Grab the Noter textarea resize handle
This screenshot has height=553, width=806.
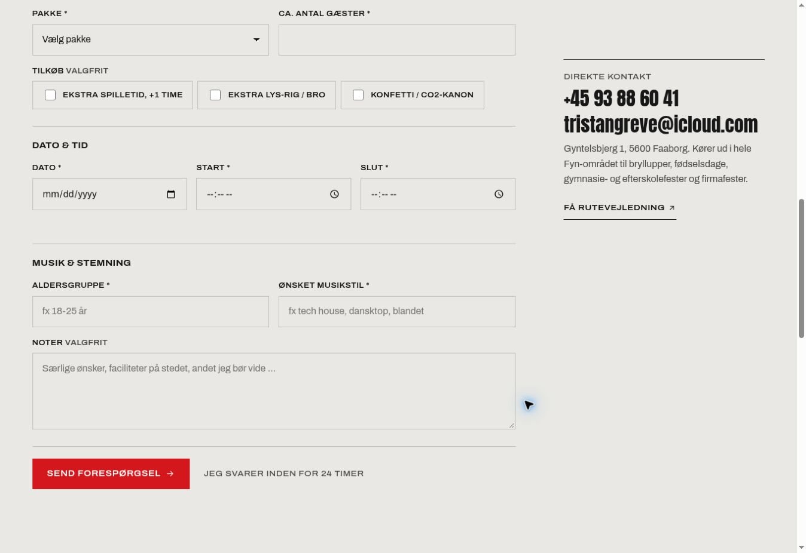click(x=511, y=425)
